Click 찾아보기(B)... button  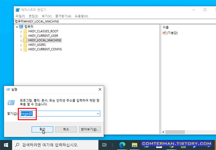90,129
